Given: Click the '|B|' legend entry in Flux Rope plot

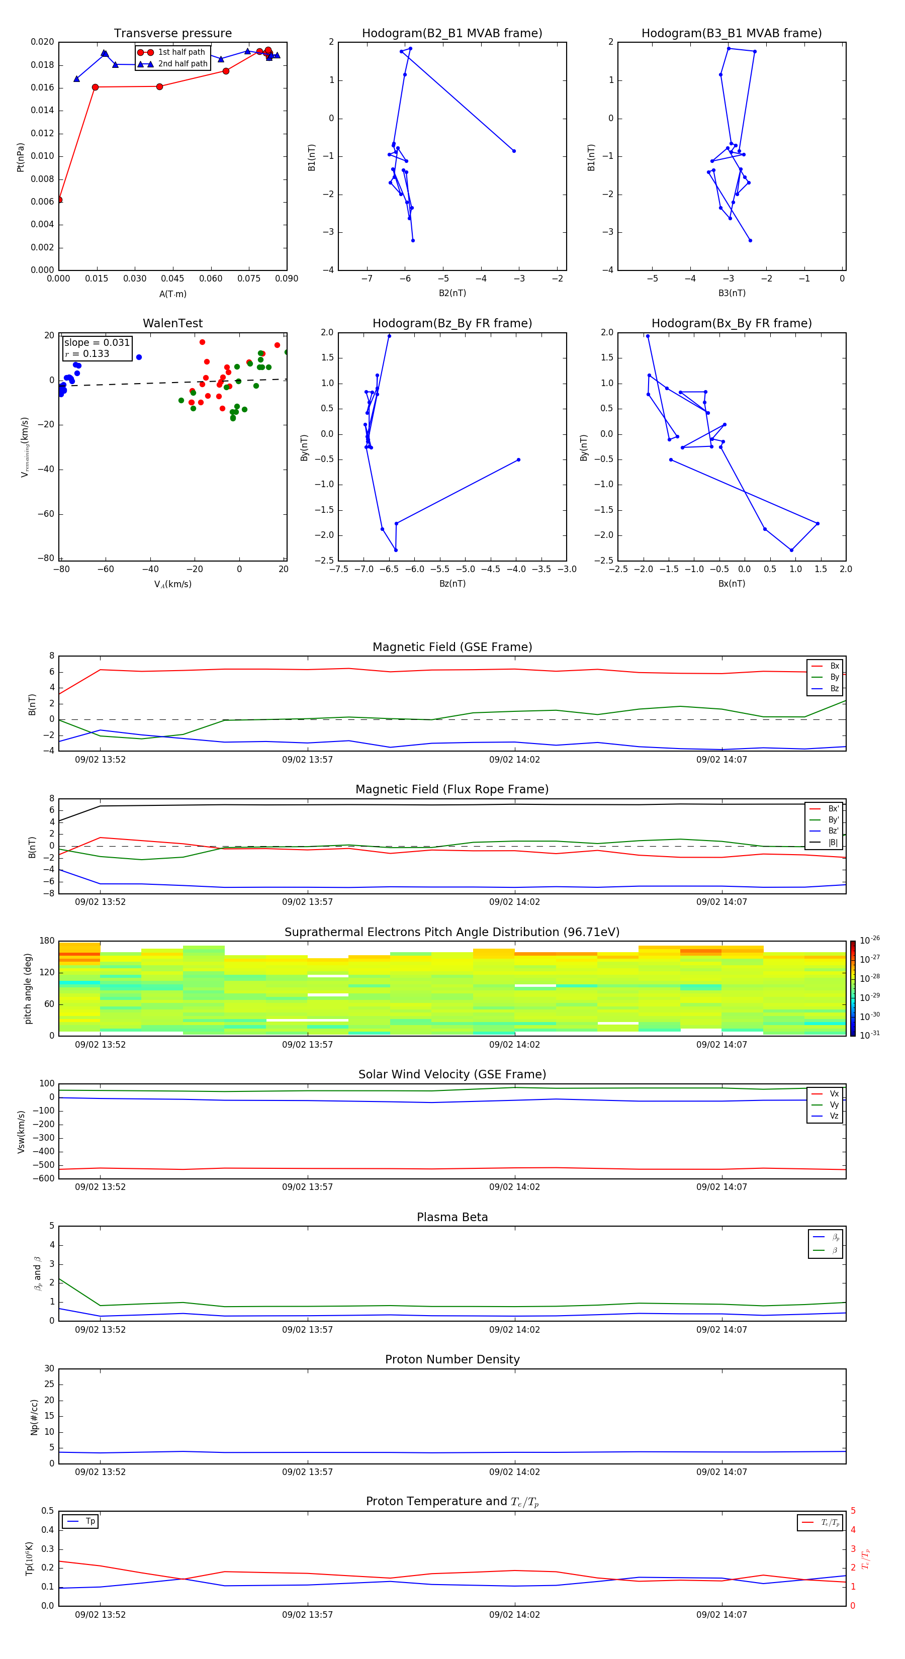Looking at the screenshot, I should [x=825, y=843].
